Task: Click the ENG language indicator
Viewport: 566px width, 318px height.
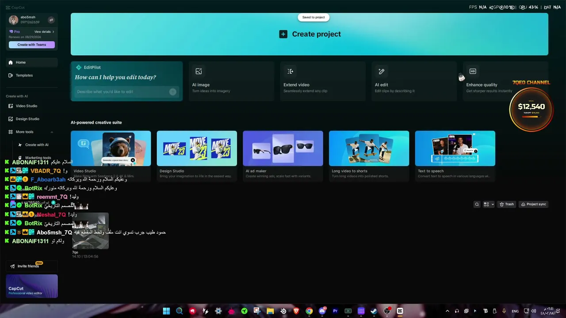Action: coord(515,311)
